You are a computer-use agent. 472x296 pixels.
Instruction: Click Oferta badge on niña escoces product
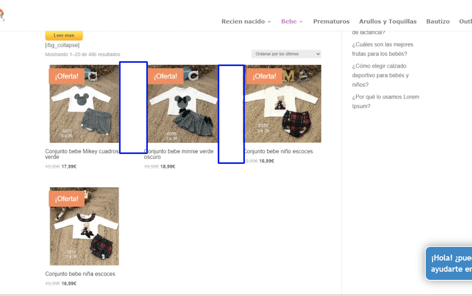[66, 199]
